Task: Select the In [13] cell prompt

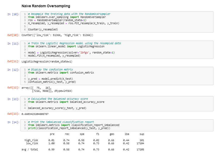Action: 13,99
